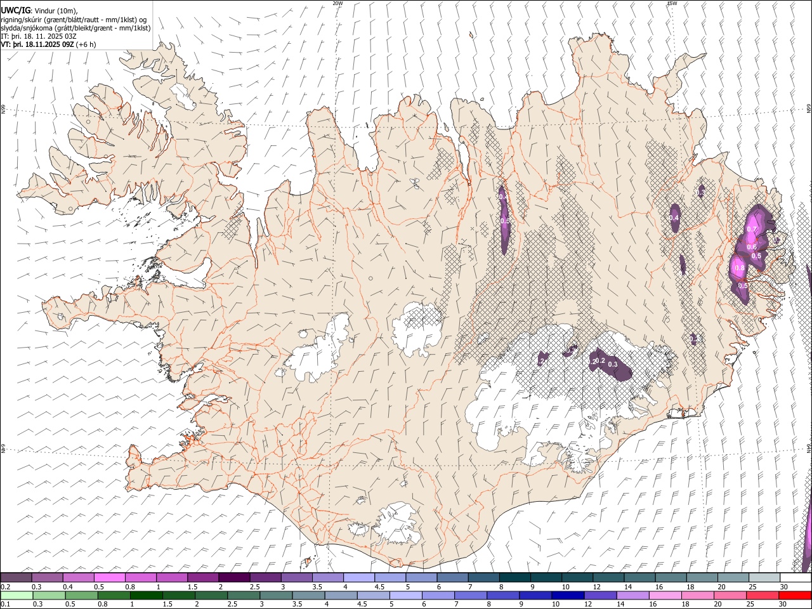Click the '0.5' value directly below '0.8'
812x609 pixels.
(743, 286)
